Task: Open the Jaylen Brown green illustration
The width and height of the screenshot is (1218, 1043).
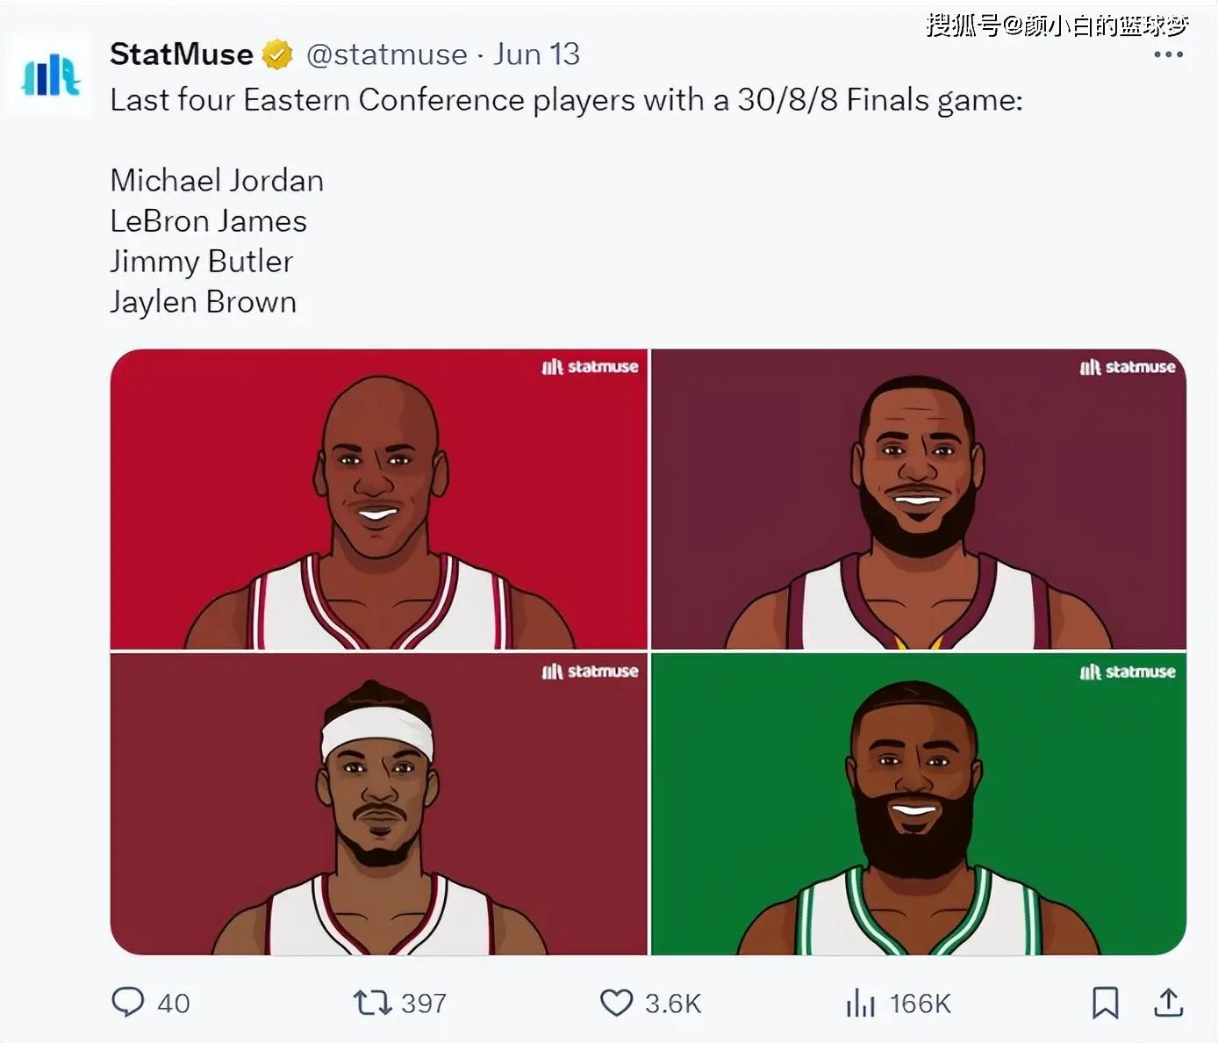Action: (919, 804)
